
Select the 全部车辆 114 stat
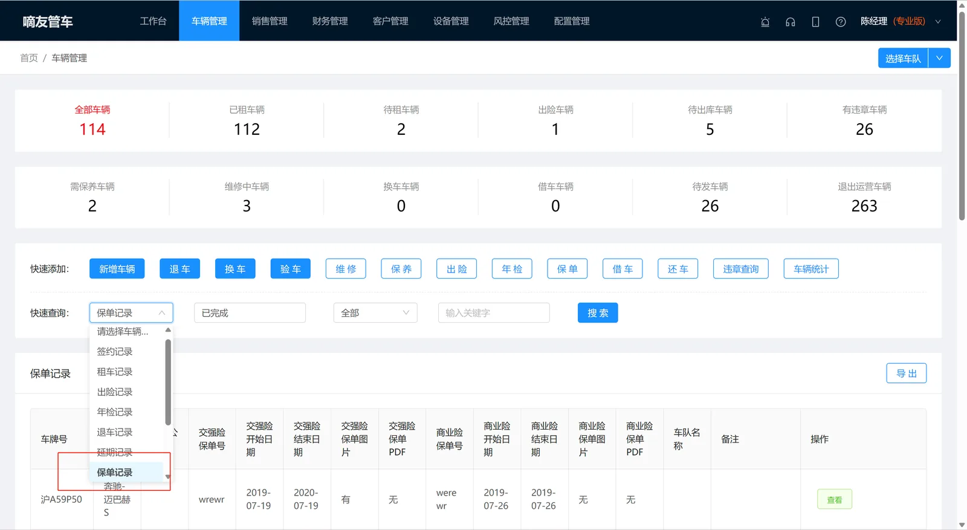coord(92,120)
